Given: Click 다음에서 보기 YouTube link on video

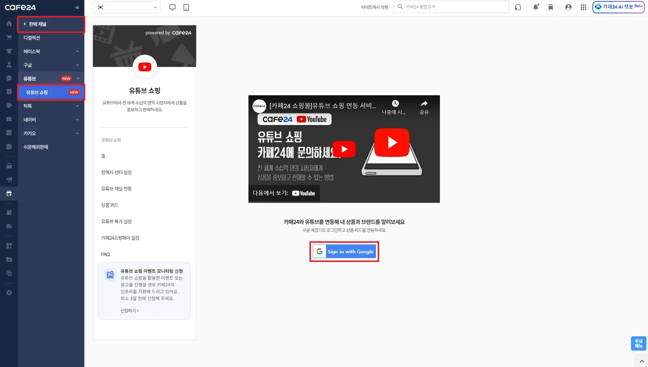Looking at the screenshot, I should (284, 193).
